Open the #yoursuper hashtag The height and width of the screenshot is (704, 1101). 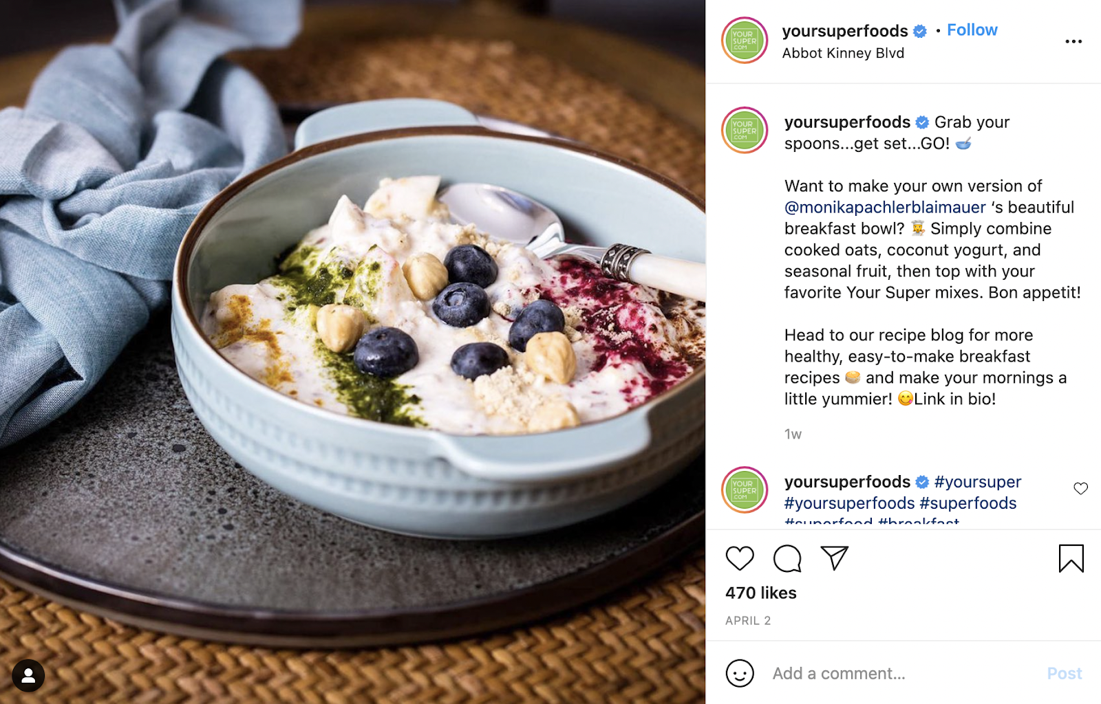click(x=977, y=481)
